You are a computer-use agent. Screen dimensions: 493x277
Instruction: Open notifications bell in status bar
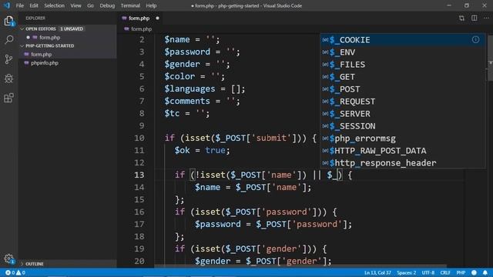pos(485,272)
